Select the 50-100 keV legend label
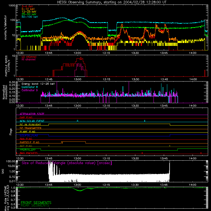The image size is (211, 211). click(x=30, y=17)
